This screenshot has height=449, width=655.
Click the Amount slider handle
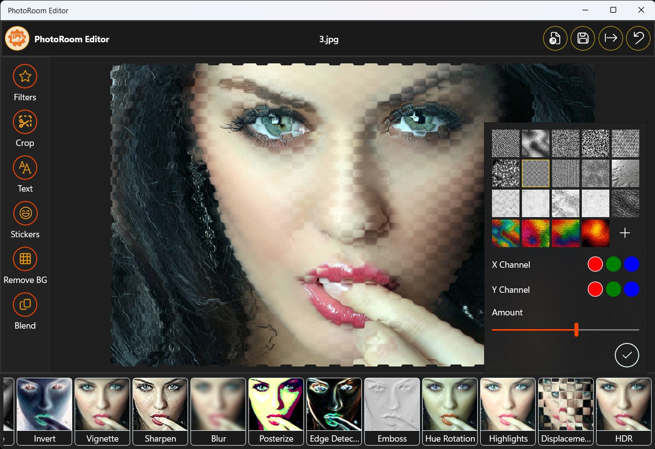click(576, 330)
